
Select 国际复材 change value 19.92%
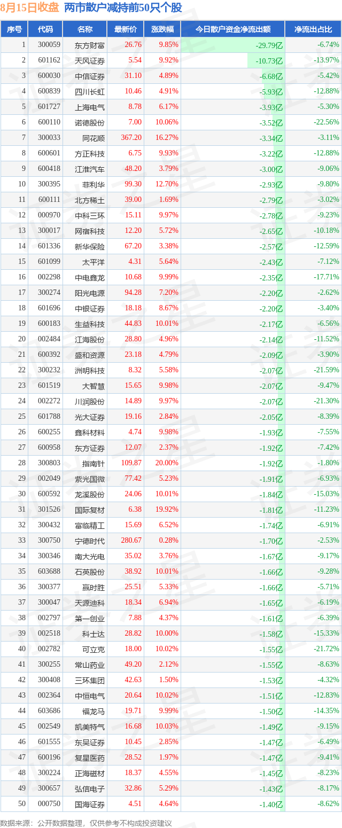pyautogui.click(x=167, y=510)
